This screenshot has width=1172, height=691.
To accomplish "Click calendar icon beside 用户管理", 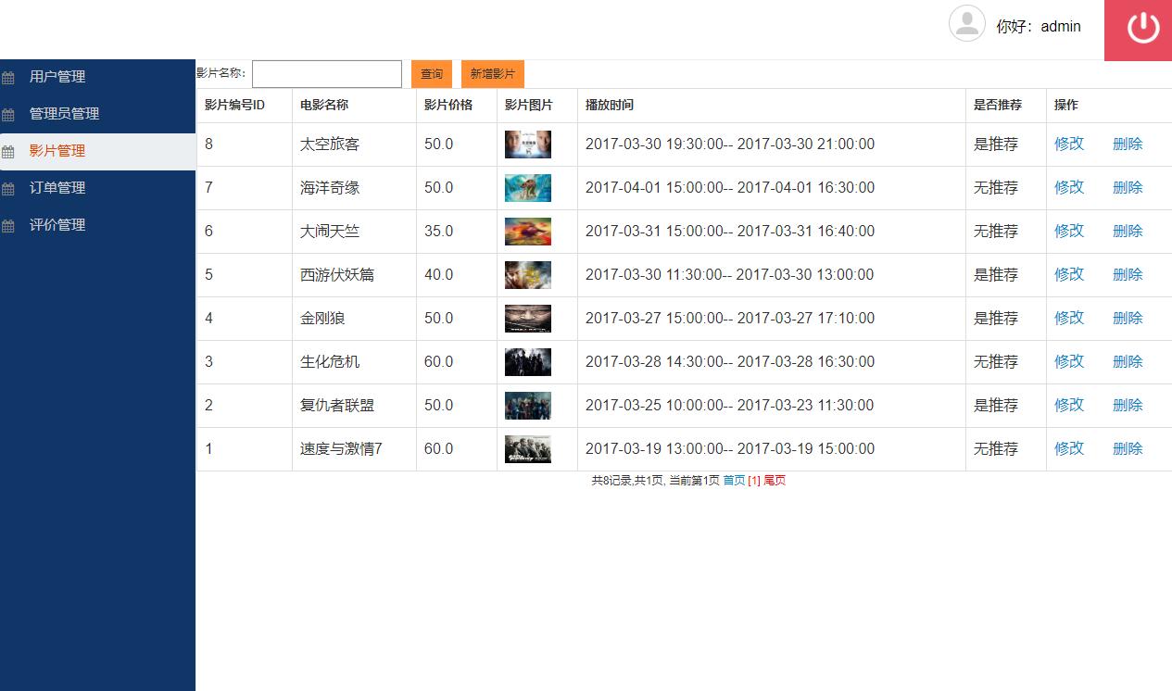I will point(8,78).
